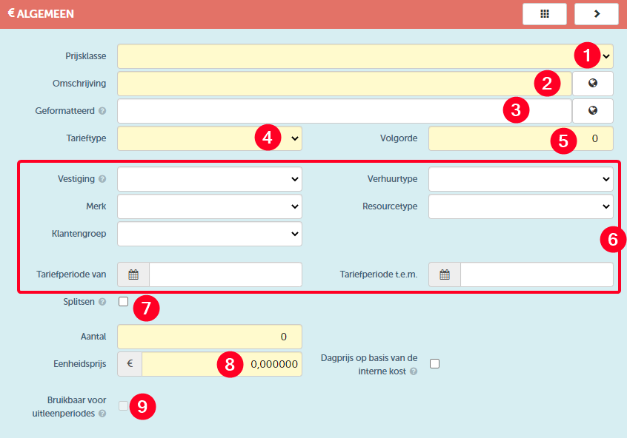Open the Resourcetype dropdown
The width and height of the screenshot is (627, 438).
[520, 206]
